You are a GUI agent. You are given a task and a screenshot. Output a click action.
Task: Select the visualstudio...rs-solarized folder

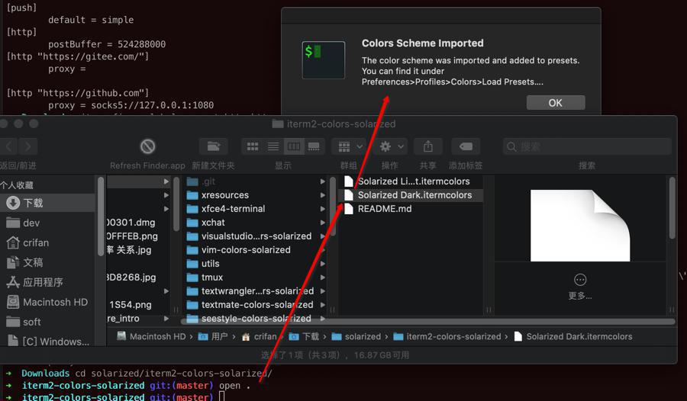[x=256, y=236]
